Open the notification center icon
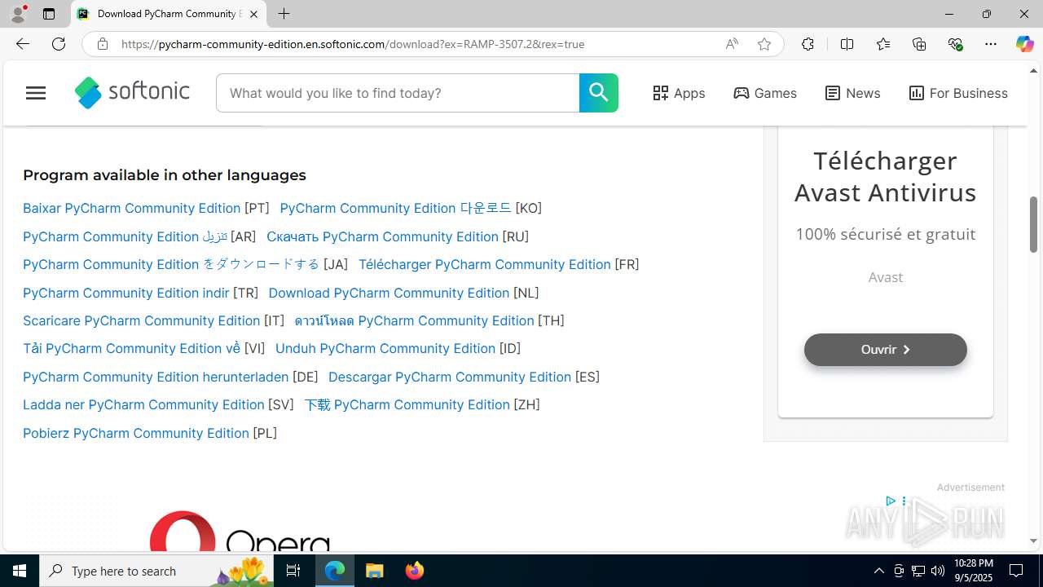1043x587 pixels. coord(1016,571)
